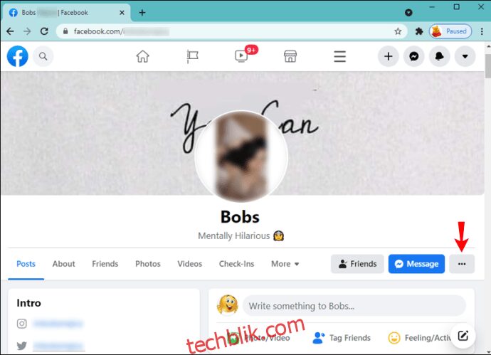Click the Write something to Bobs field
Image resolution: width=491 pixels, height=355 pixels.
(x=354, y=305)
